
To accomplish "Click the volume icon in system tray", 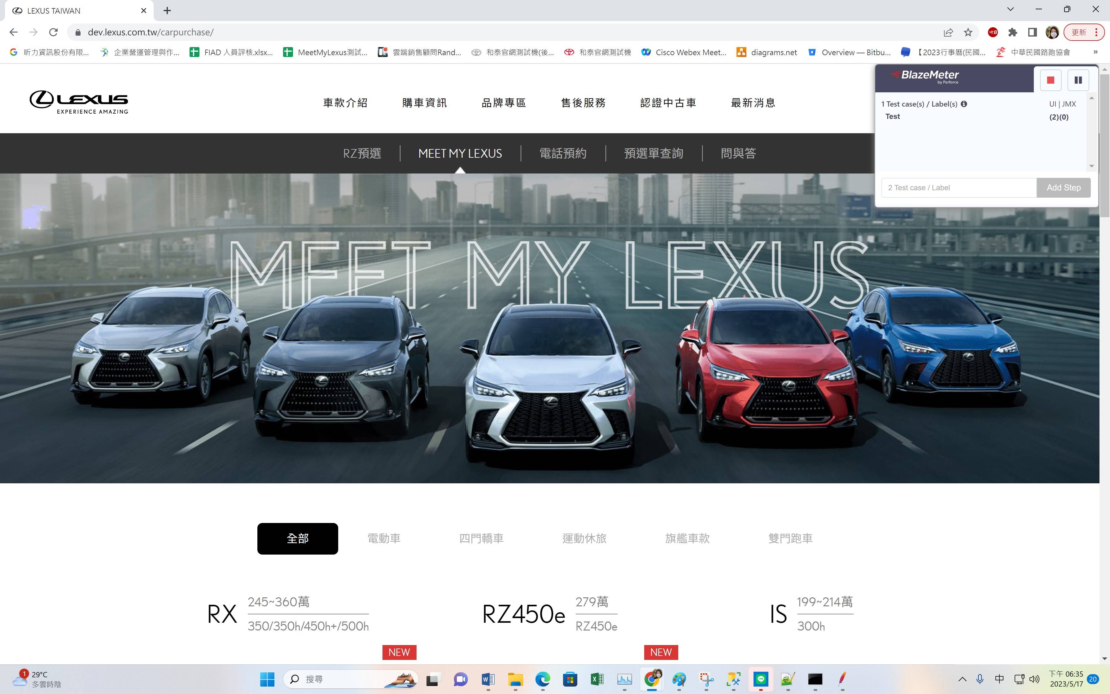I will (x=1034, y=679).
